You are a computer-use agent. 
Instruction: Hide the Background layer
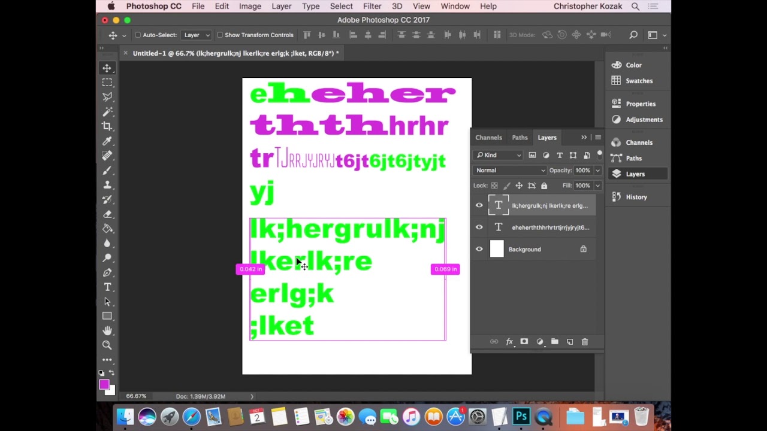click(479, 249)
